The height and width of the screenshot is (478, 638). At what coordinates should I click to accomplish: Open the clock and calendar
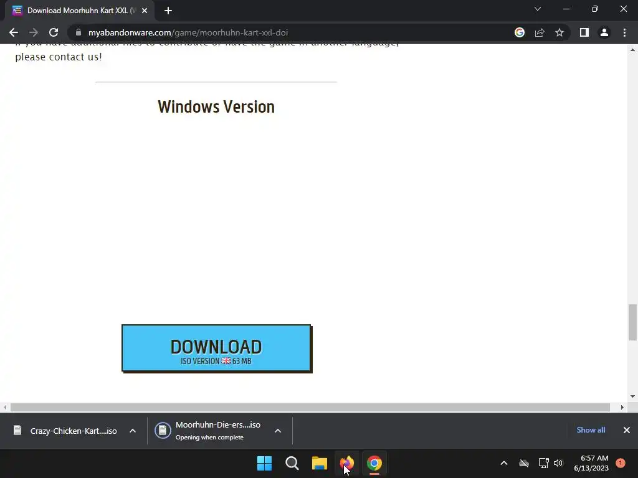click(591, 463)
